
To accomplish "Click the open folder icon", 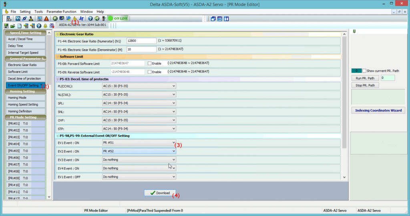I will click(12, 26).
